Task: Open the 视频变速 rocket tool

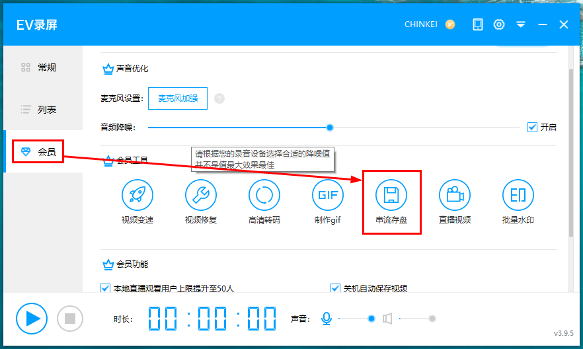Action: click(137, 195)
